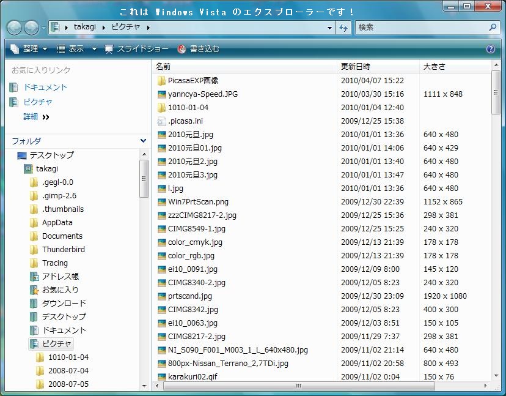This screenshot has width=506, height=396.
Task: Click the 書き込む burn disc icon
Action: [182, 49]
